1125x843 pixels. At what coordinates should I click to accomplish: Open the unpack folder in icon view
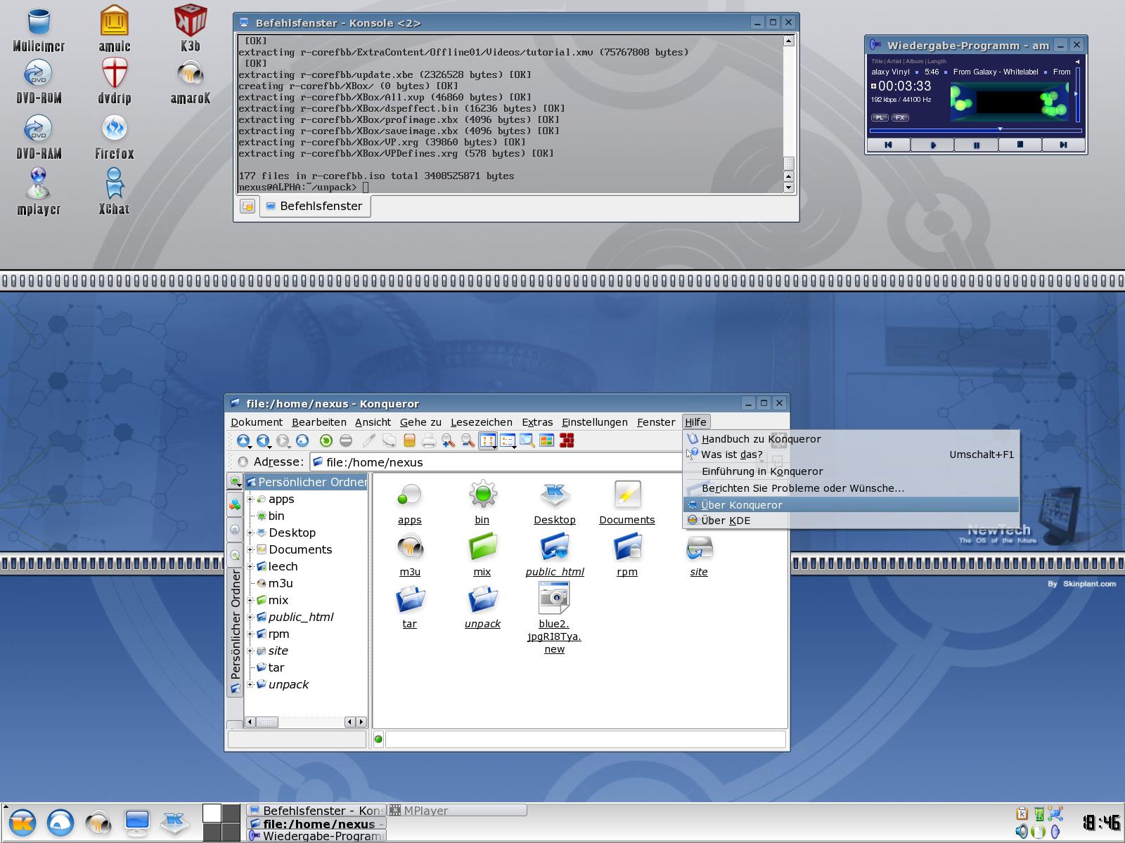click(x=482, y=606)
